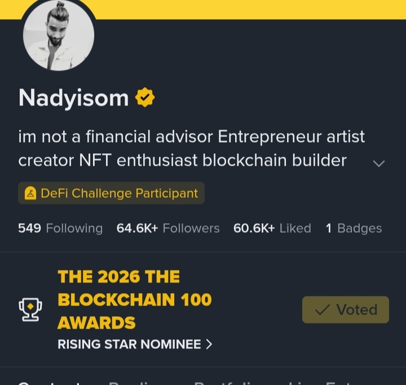Open the RISING STAR NOMINEE link
The width and height of the screenshot is (406, 385).
point(135,344)
